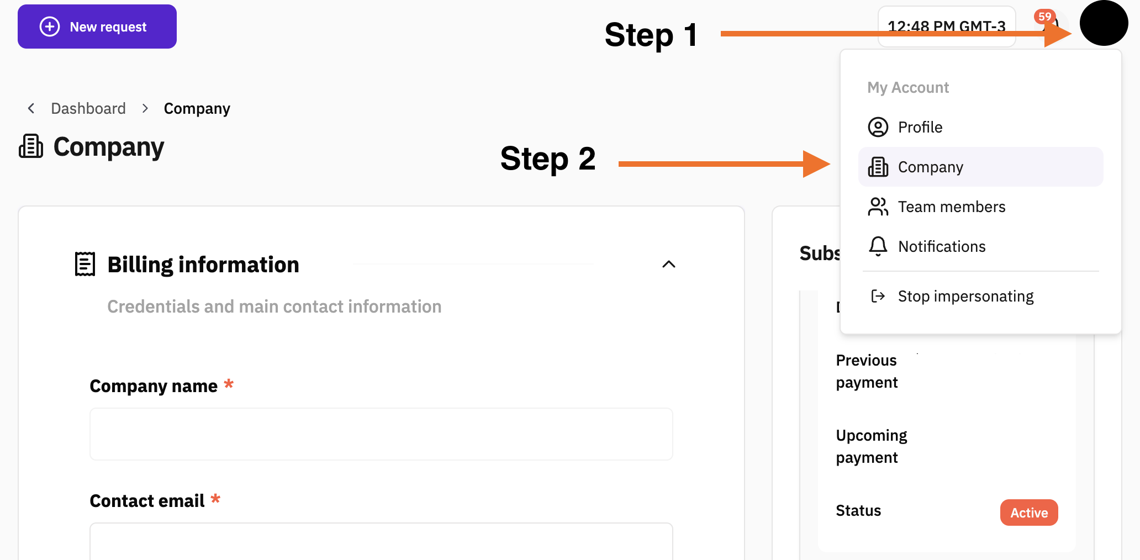Go to Dashboard breadcrumb link
Screen dimensions: 1140x560
click(88, 108)
